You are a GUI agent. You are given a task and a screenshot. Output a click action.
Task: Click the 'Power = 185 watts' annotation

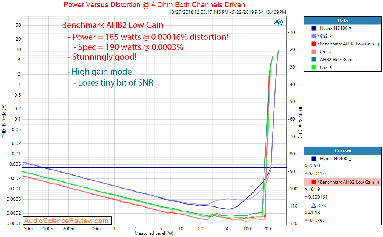[148, 37]
